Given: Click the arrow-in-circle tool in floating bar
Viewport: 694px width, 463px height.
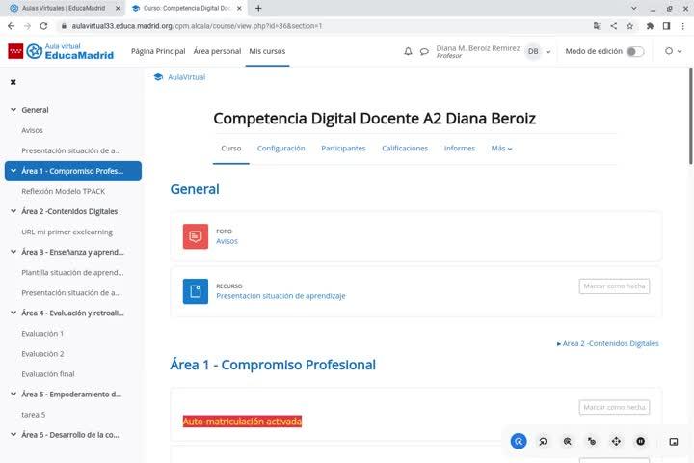Looking at the screenshot, I should tap(543, 441).
